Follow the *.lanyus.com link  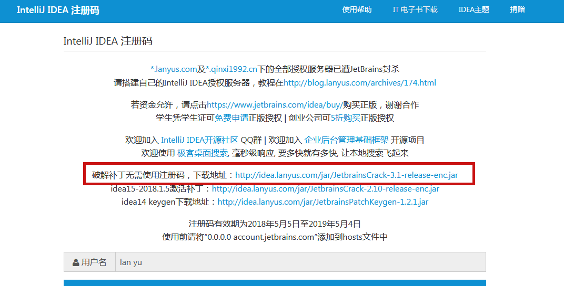[x=174, y=69]
